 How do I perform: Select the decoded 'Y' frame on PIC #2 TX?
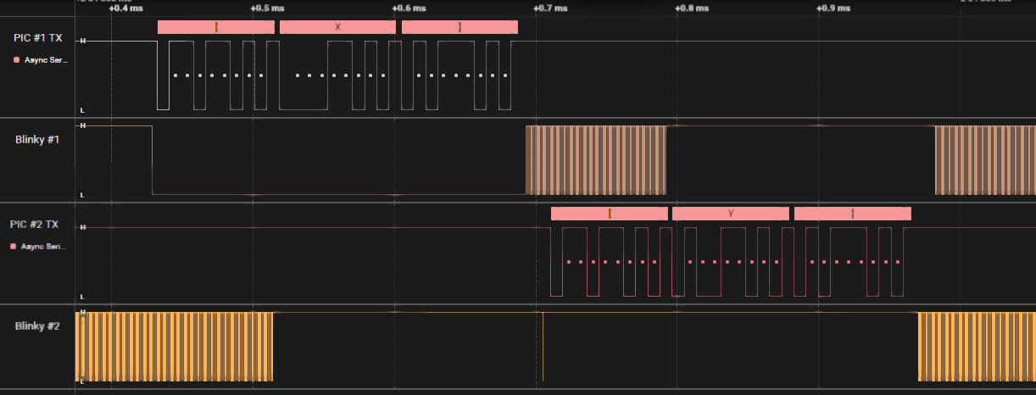(x=730, y=214)
